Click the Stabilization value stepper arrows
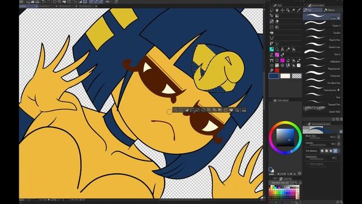This screenshot has height=204, width=362. tap(335, 158)
